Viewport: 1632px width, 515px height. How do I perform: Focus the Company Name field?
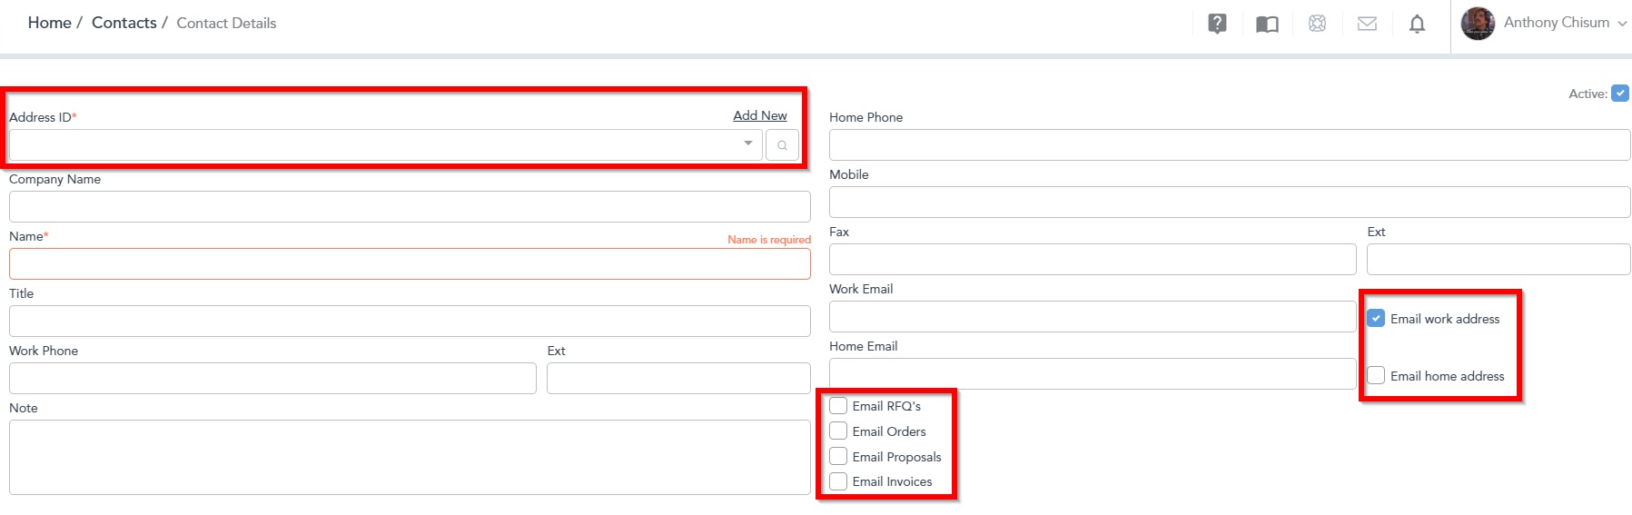point(410,206)
